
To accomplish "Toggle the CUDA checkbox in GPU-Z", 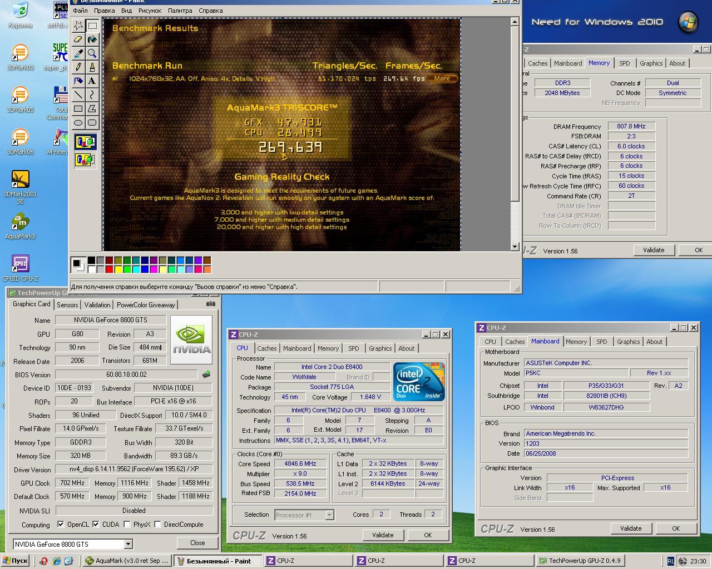I will 96,524.
